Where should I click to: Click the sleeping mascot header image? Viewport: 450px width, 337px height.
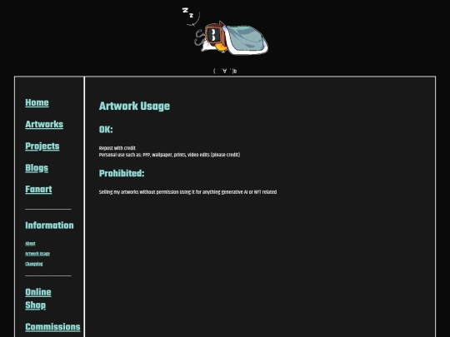click(x=225, y=31)
